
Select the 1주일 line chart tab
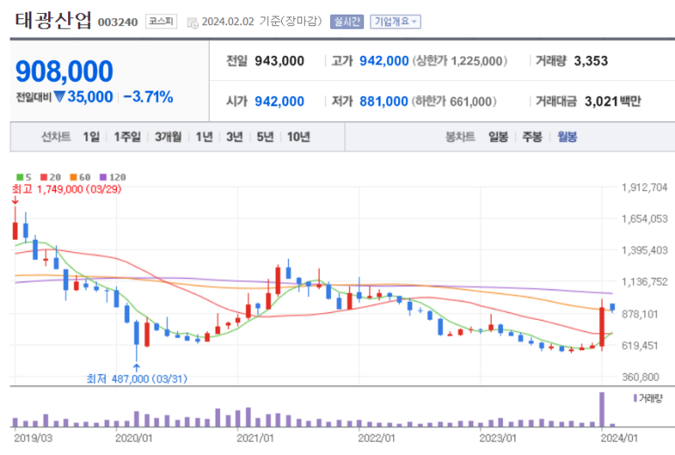[x=127, y=137]
